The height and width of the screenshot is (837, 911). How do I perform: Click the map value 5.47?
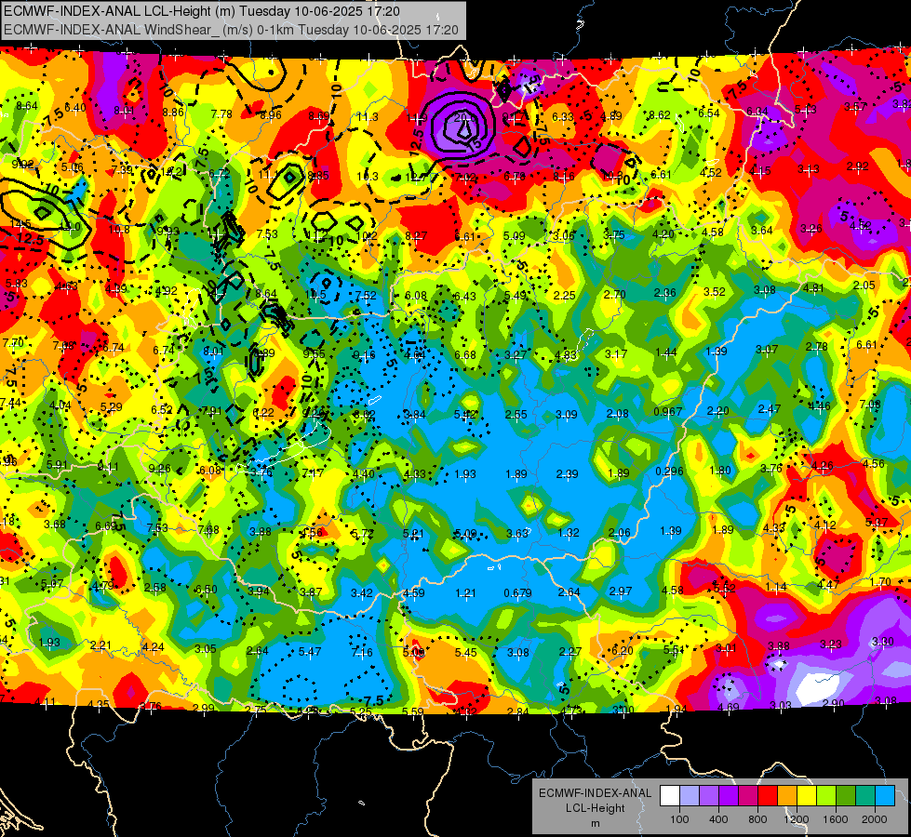[x=310, y=652]
